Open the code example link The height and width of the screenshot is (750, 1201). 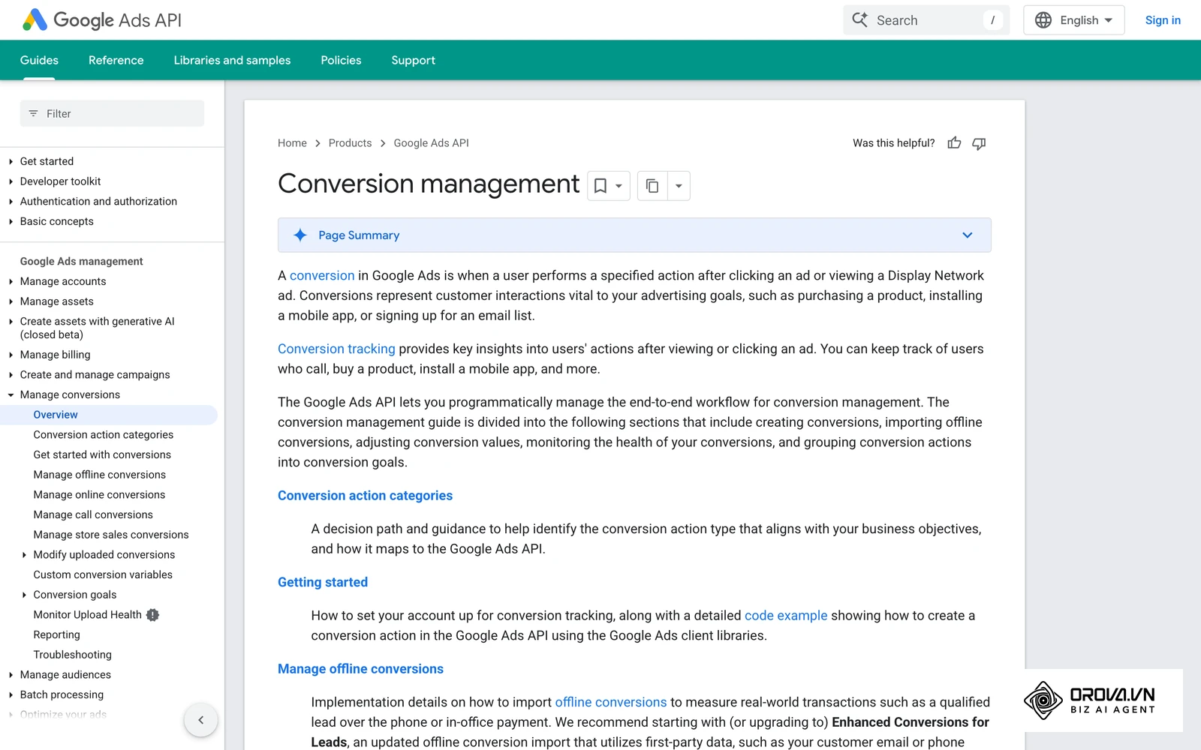[x=786, y=616]
